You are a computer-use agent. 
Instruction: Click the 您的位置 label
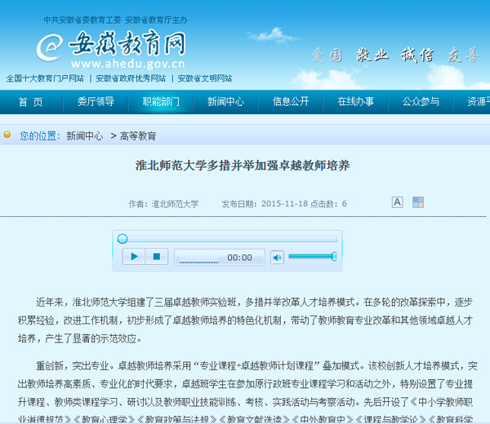[40, 136]
